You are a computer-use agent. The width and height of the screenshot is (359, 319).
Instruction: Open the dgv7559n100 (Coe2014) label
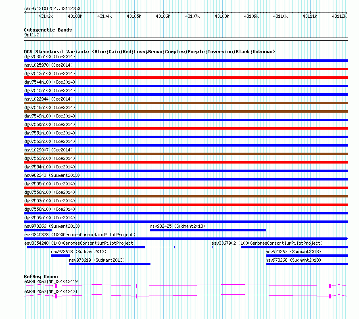click(50, 218)
